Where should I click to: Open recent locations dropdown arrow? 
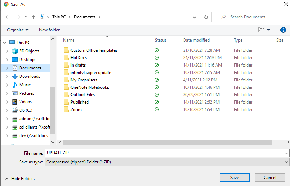pyautogui.click(x=26, y=17)
